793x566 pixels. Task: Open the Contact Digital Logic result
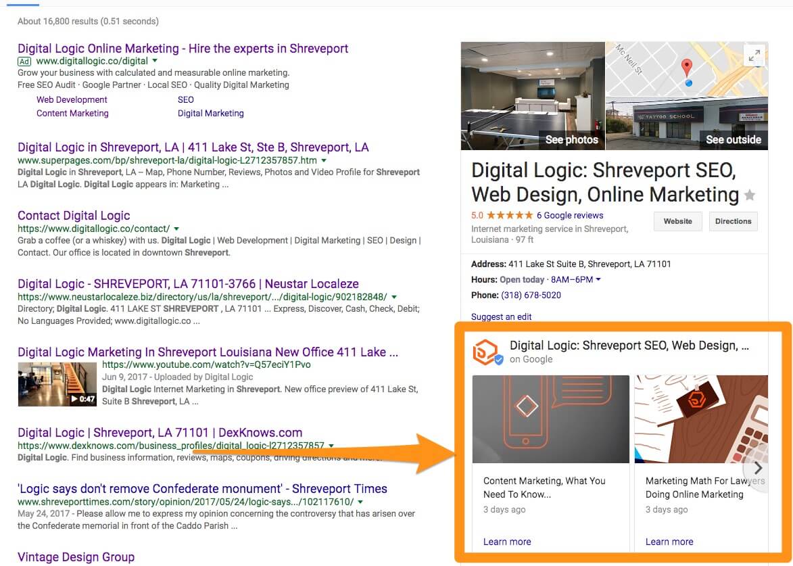point(74,216)
